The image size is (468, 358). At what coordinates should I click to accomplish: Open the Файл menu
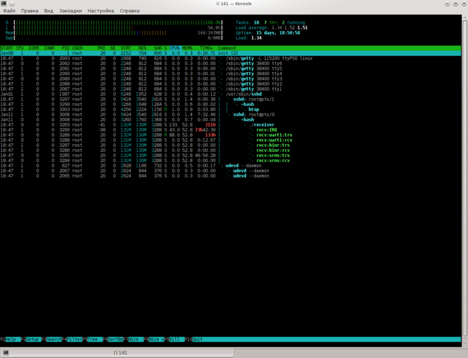pyautogui.click(x=9, y=11)
